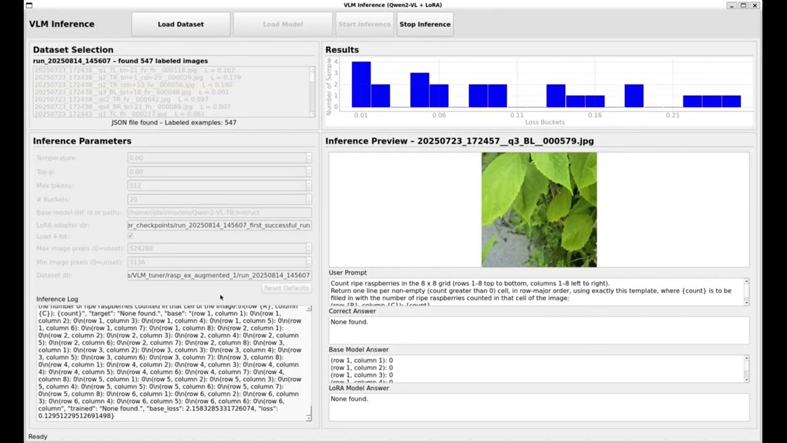This screenshot has height=443, width=787.
Task: Stop the run with Stop Inference
Action: (425, 25)
